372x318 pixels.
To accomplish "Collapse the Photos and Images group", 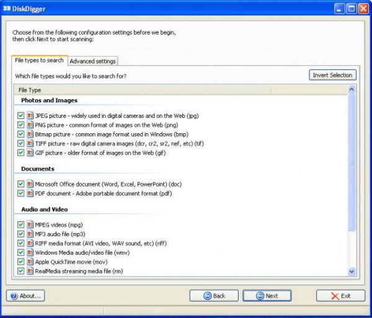I will coord(50,100).
